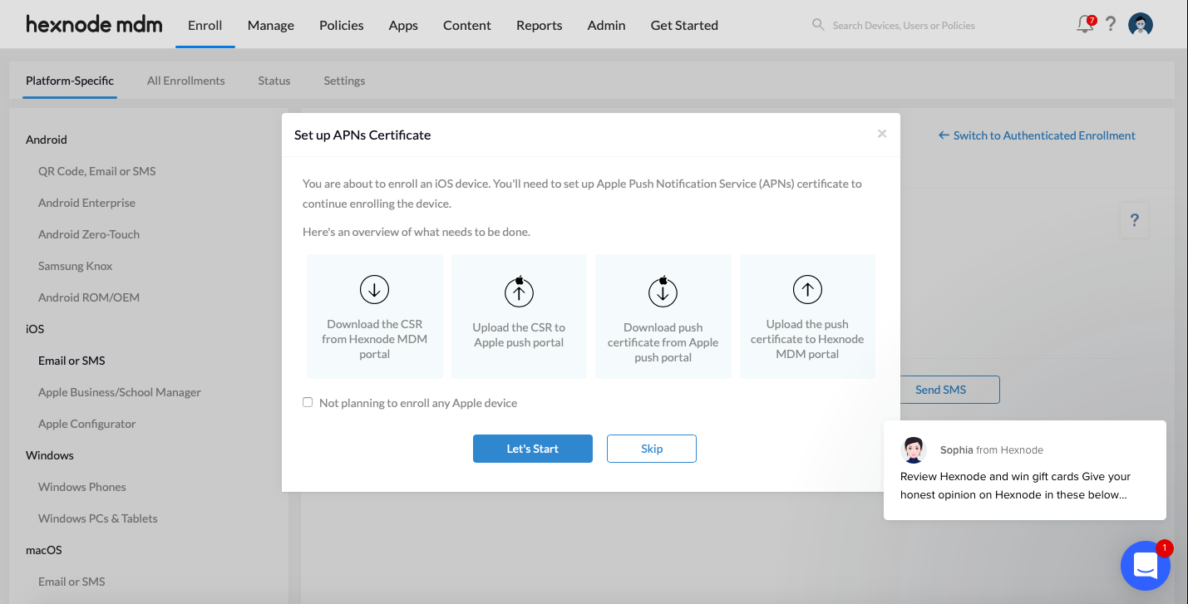Click the Upload CSR to Apple icon
Screen dimensions: 1188x604
519,291
